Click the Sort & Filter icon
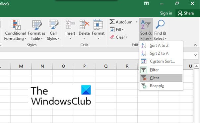Image resolution: width=200 pixels, height=123 pixels. [146, 24]
